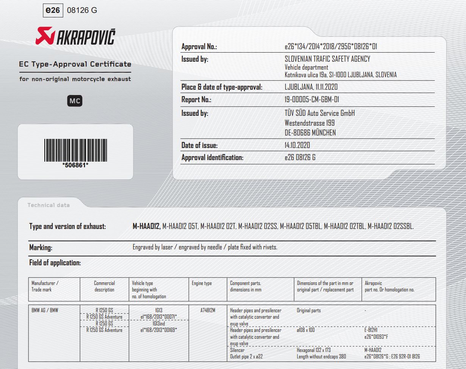Click the EC Type-Approval Certificate title
Image resolution: width=466 pixels, height=369 pixels.
75,64
